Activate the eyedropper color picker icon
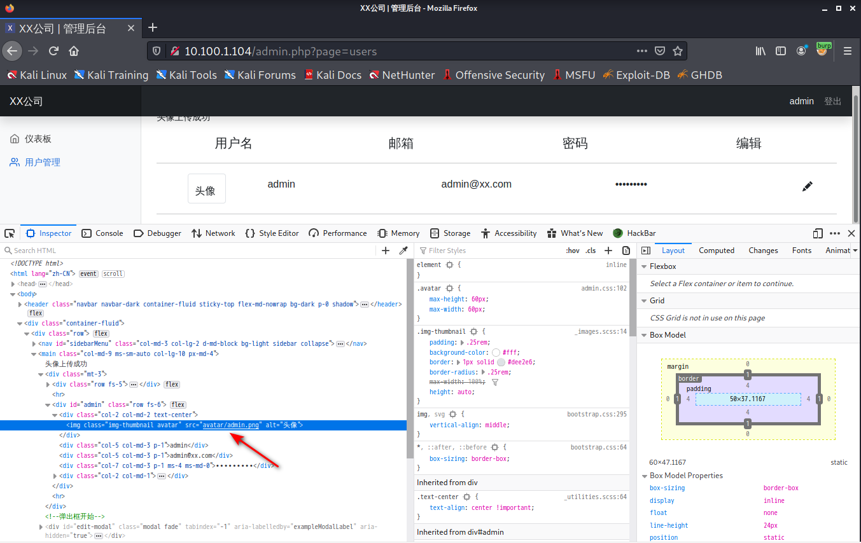This screenshot has height=543, width=861. pos(403,251)
